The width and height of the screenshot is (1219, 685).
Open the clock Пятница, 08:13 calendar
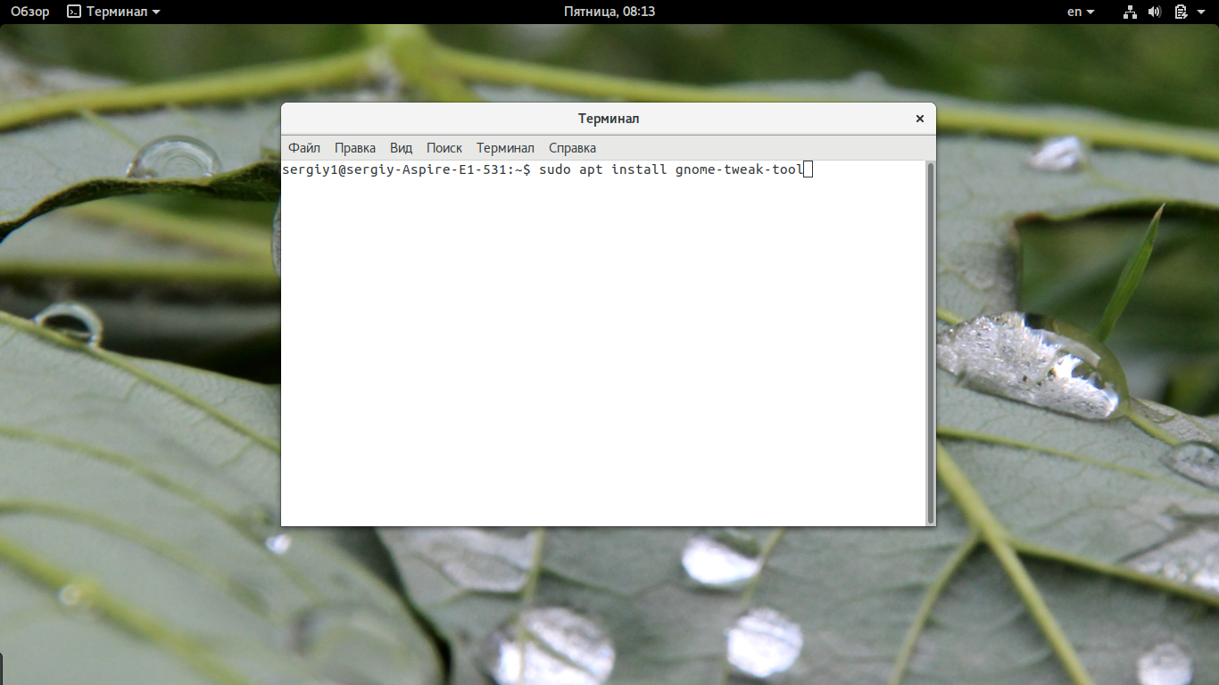(x=609, y=12)
